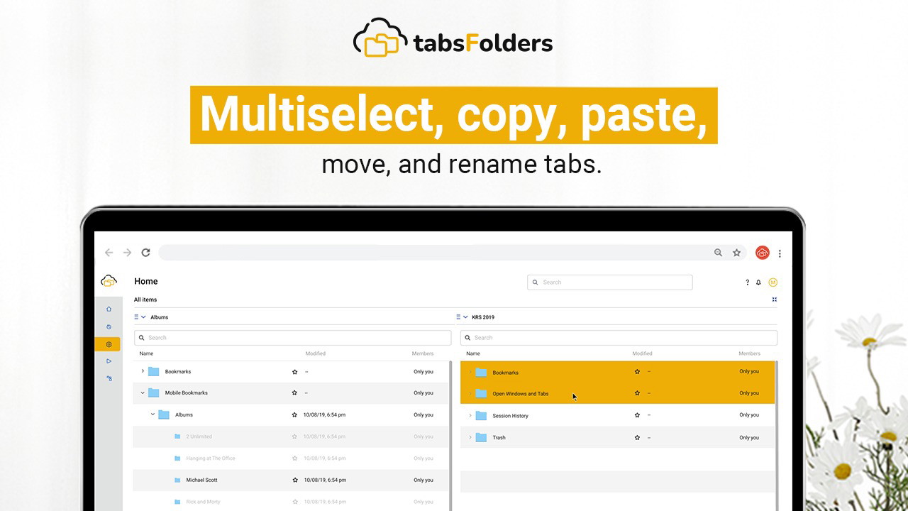Screen dimensions: 908x511
Task: Click the All items label under Home
Action: click(145, 300)
